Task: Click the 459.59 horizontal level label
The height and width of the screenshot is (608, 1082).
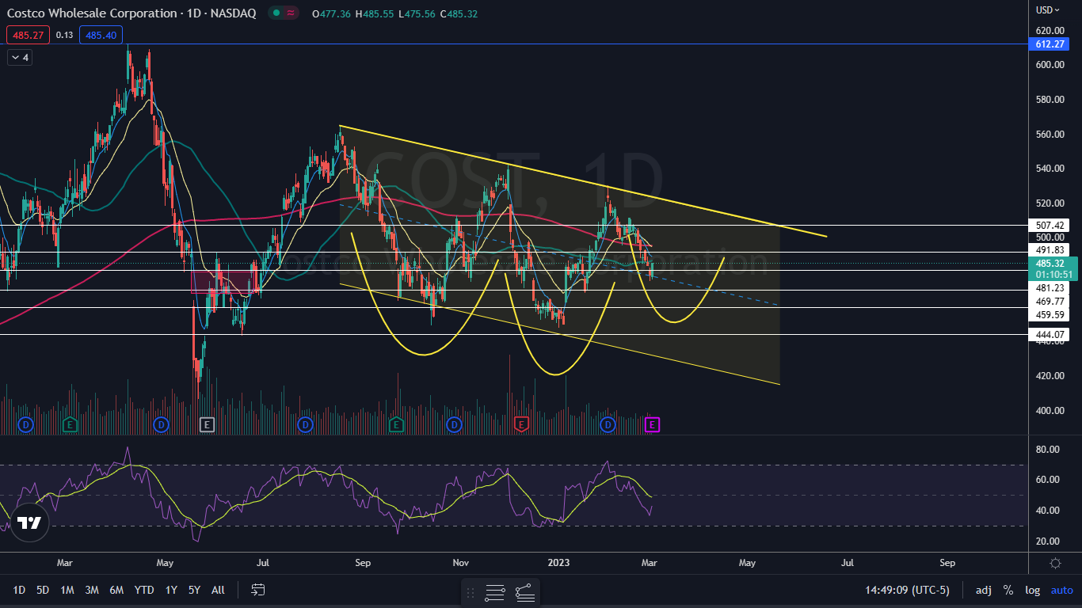Action: point(1048,315)
